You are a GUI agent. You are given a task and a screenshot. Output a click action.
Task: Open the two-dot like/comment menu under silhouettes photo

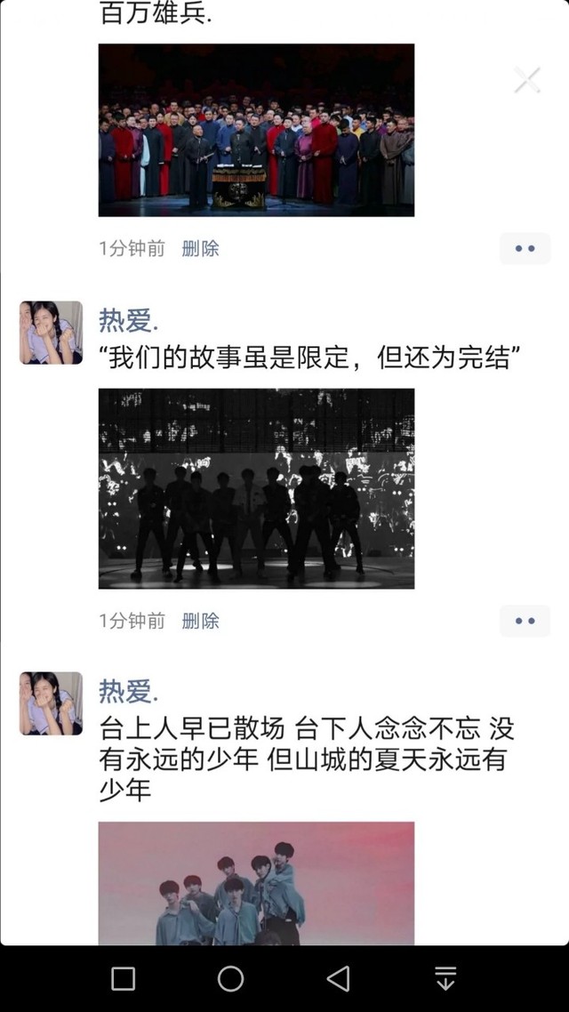coord(525,621)
